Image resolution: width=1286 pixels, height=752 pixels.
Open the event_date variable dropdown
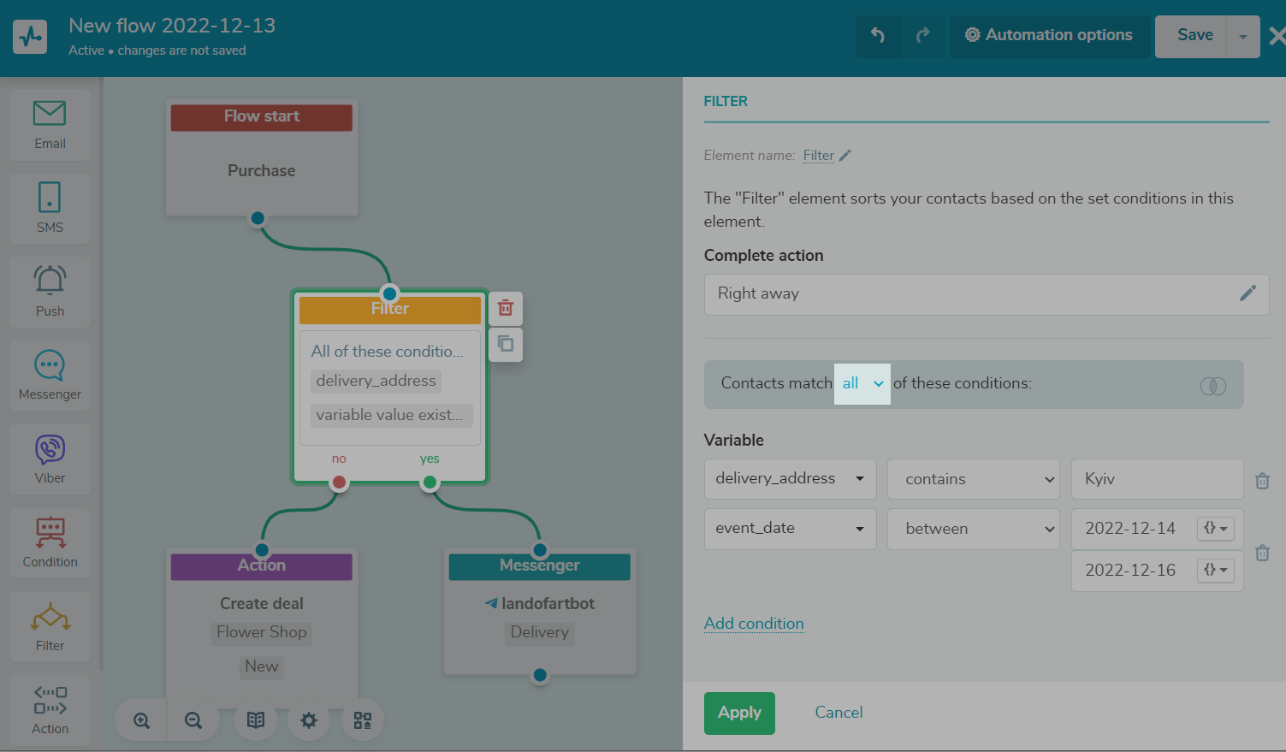pos(790,529)
